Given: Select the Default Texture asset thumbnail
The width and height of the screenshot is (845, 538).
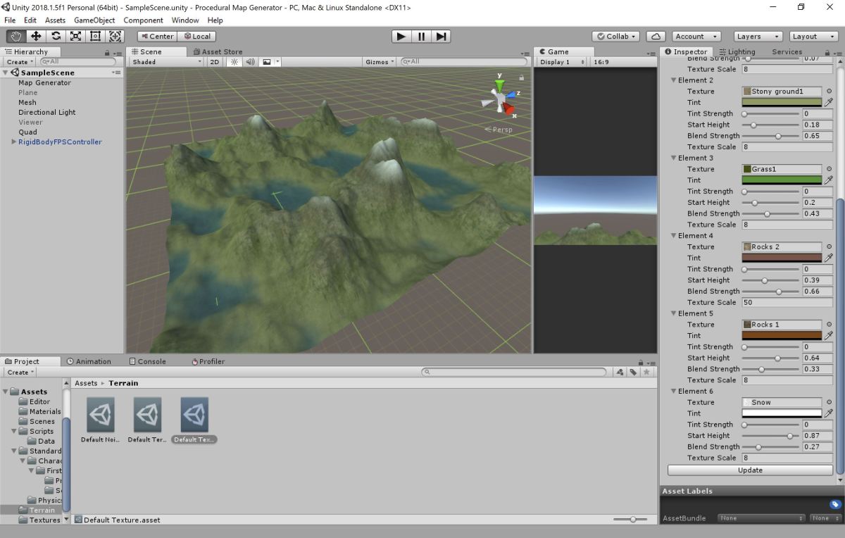Looking at the screenshot, I should click(x=194, y=415).
